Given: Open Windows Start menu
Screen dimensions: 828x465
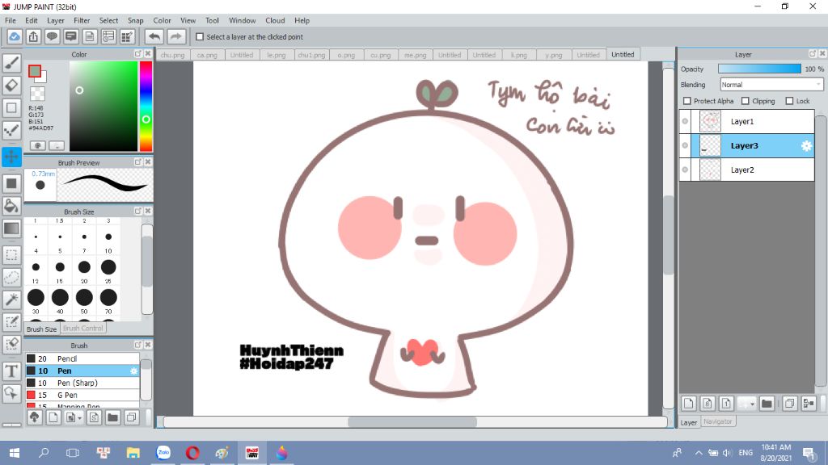Looking at the screenshot, I should tap(15, 453).
